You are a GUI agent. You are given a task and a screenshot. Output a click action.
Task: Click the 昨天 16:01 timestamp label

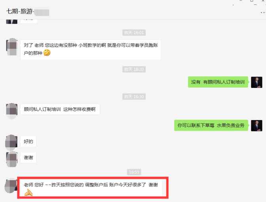click(x=134, y=32)
